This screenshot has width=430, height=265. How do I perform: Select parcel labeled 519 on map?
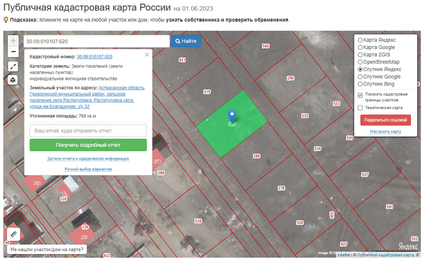(207, 92)
